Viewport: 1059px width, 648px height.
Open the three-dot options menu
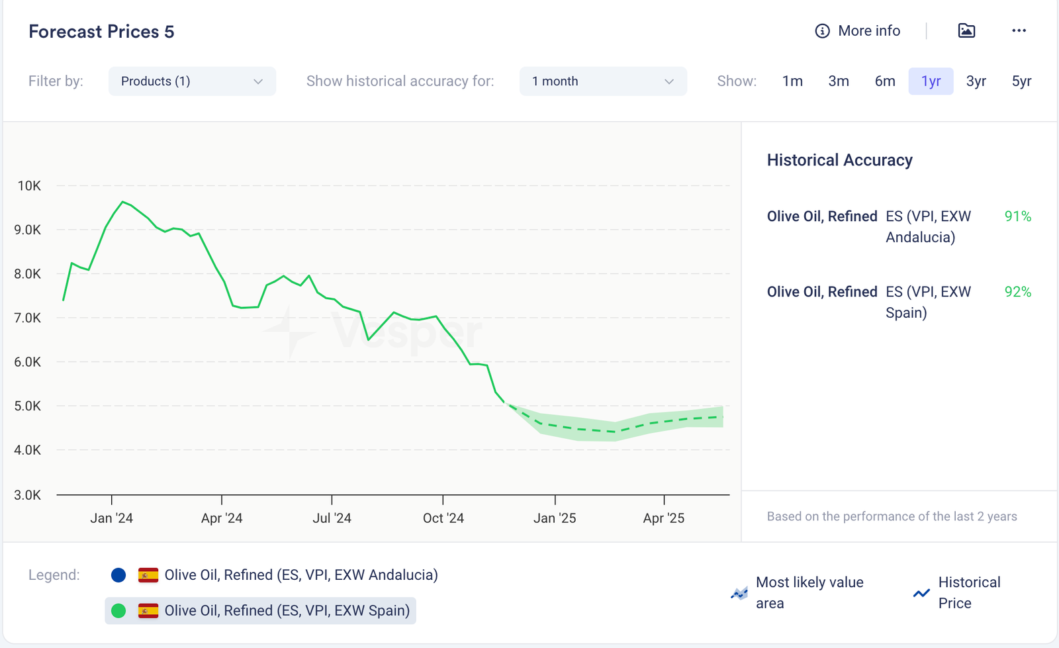click(1019, 30)
